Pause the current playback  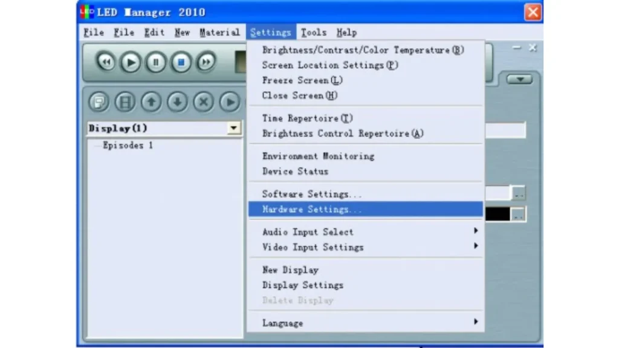click(155, 62)
